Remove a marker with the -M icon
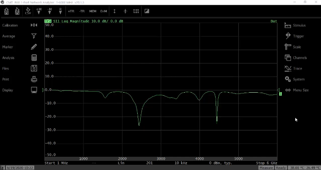 point(49,11)
